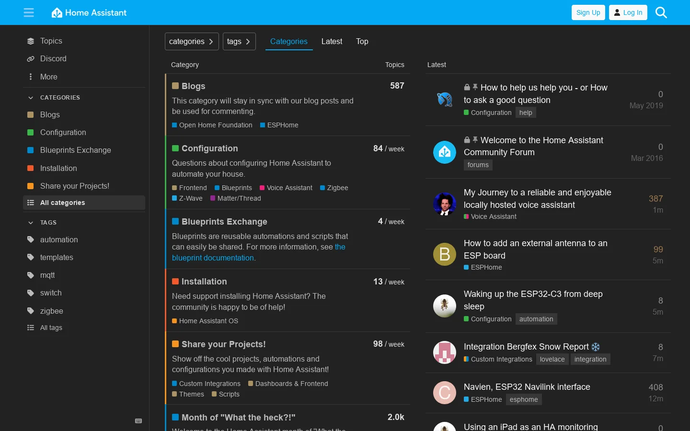Open the categories filter dropdown
The height and width of the screenshot is (431, 690).
[x=192, y=42]
